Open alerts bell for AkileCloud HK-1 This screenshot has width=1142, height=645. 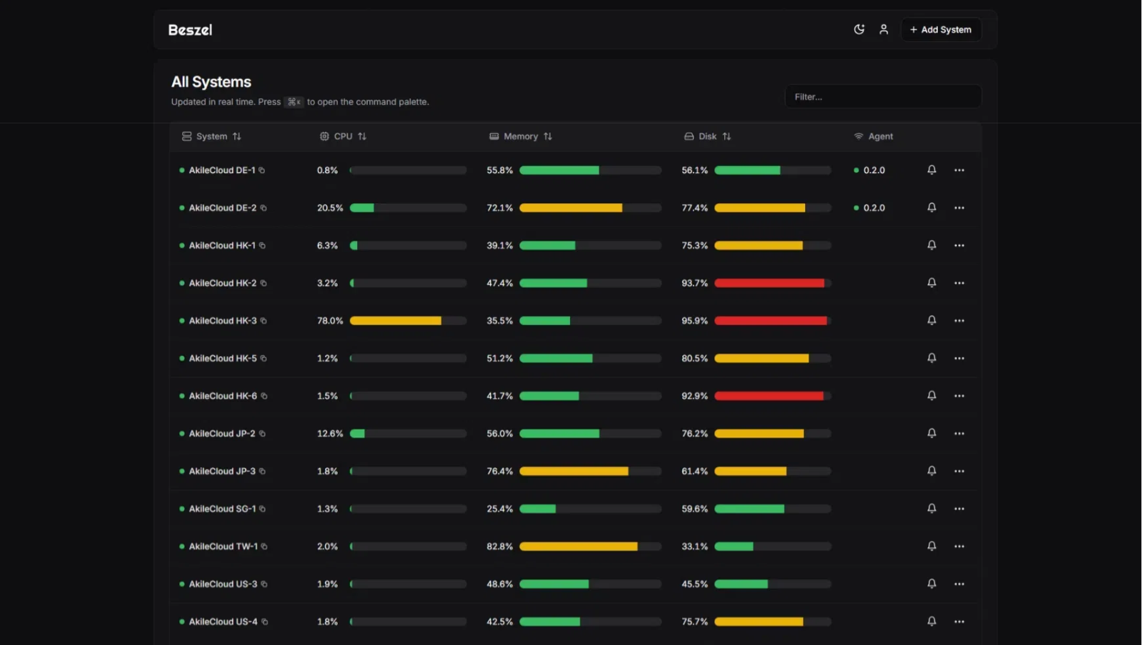pos(931,245)
